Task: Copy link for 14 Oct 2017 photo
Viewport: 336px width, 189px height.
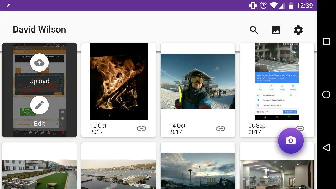Action: [220, 128]
